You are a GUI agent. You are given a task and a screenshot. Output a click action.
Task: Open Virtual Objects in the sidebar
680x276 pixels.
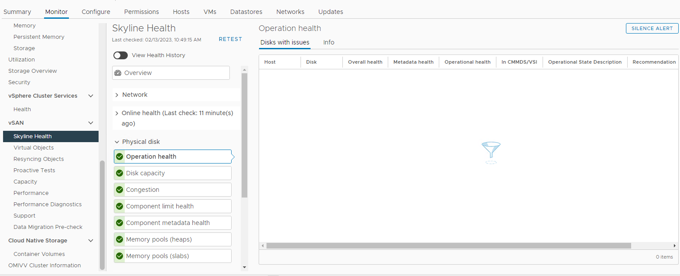pos(34,148)
